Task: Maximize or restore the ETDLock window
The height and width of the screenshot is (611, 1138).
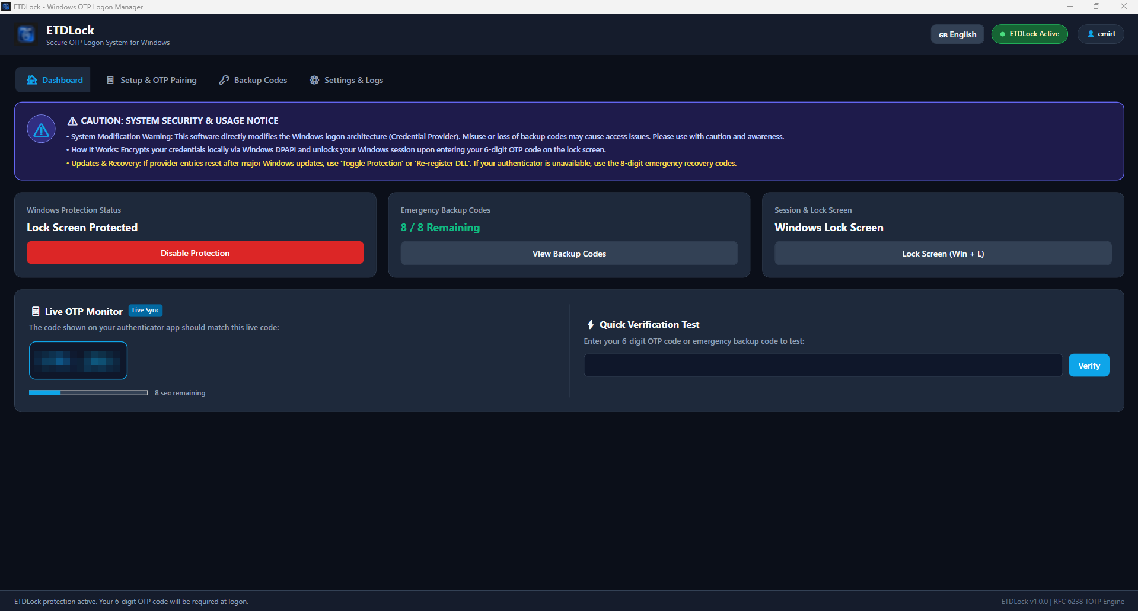Action: [1096, 7]
